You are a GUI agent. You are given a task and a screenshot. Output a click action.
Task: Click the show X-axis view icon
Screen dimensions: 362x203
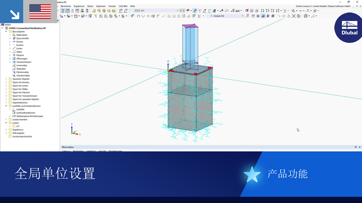pyautogui.click(x=263, y=11)
